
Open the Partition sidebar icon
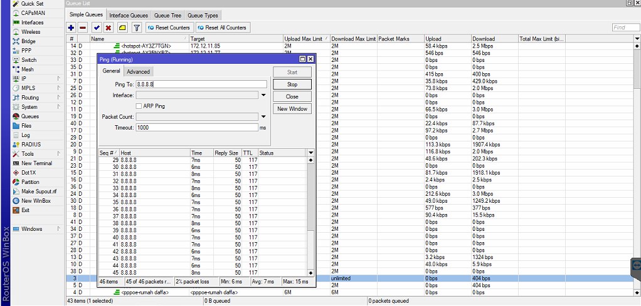coord(16,182)
